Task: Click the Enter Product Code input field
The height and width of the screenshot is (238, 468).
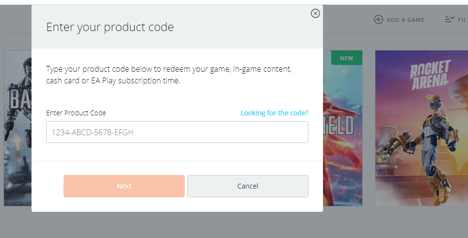Action: coord(177,132)
